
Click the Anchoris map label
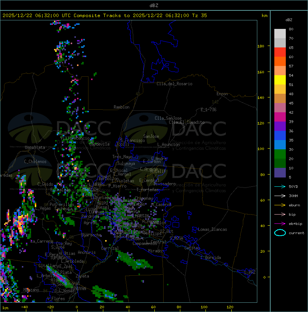click(x=87, y=252)
